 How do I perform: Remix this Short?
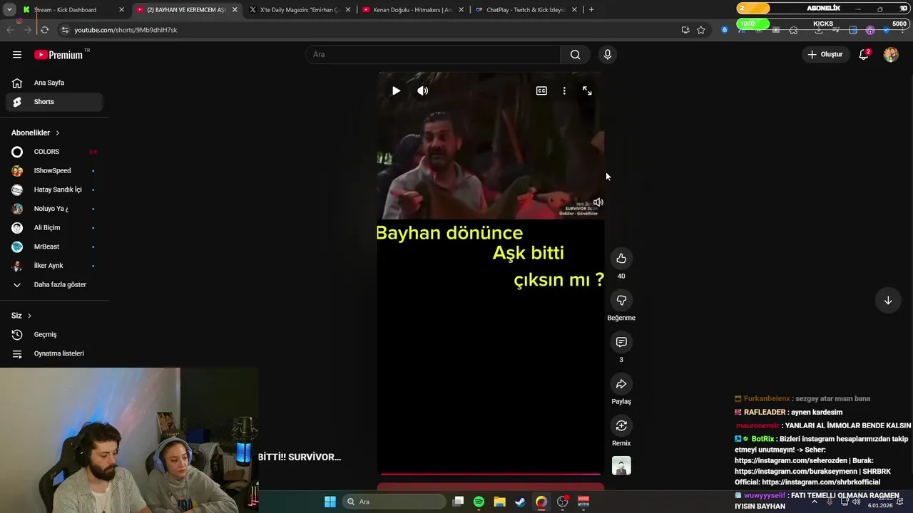pos(621,426)
